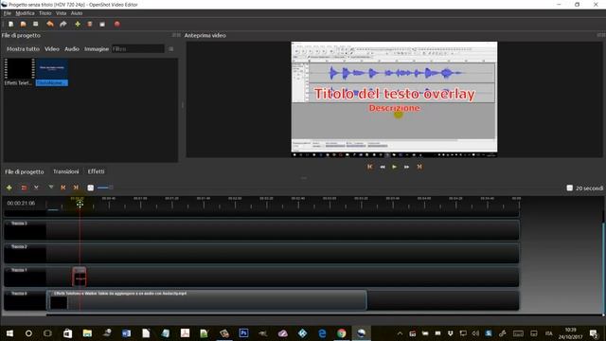Image resolution: width=606 pixels, height=341 pixels.
Task: Click the 00:00:21:06 timecode display
Action: click(21, 203)
